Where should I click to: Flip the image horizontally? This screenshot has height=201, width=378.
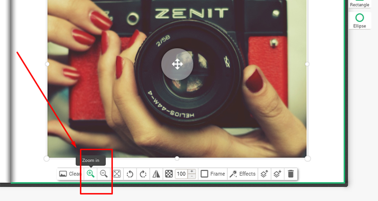coord(156,174)
